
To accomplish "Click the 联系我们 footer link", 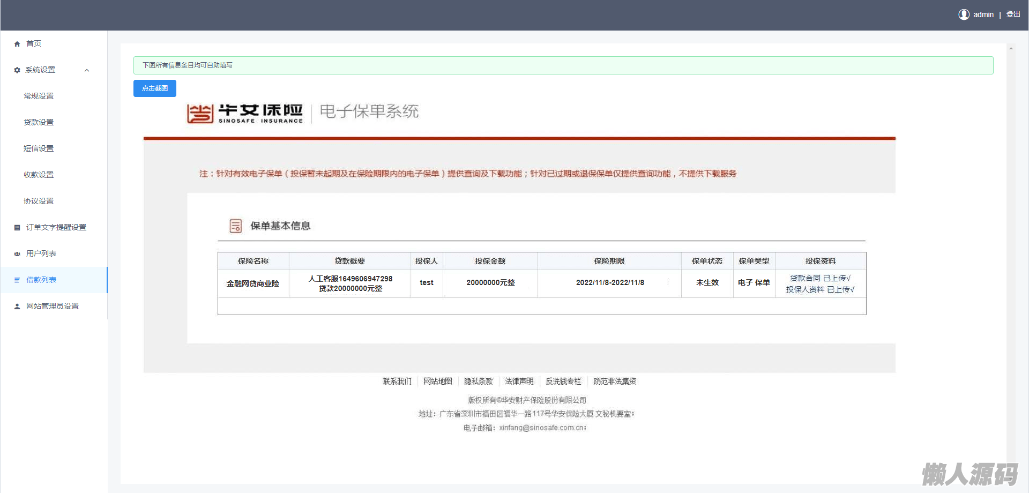I will point(397,382).
